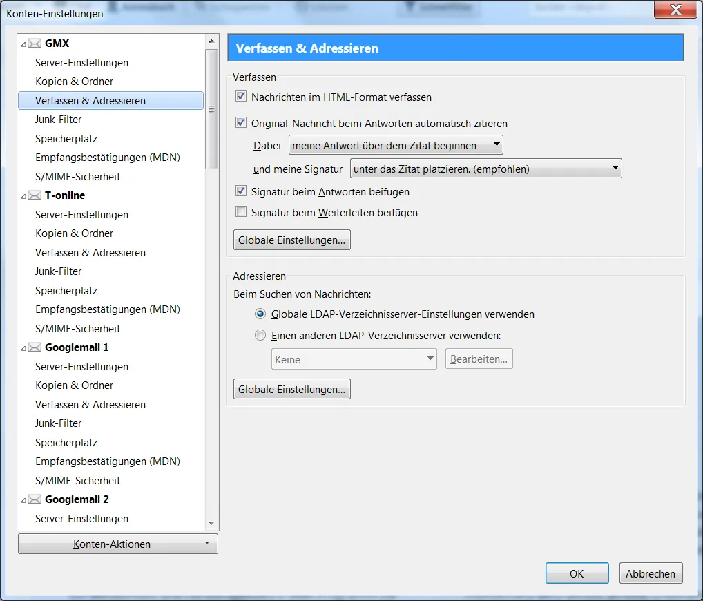Select the GMX account entry
Image resolution: width=703 pixels, height=601 pixels.
57,44
